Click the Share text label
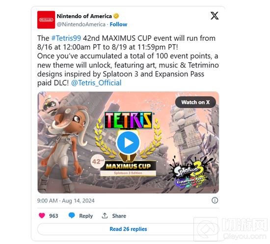This screenshot has height=244, width=270. 119,216
